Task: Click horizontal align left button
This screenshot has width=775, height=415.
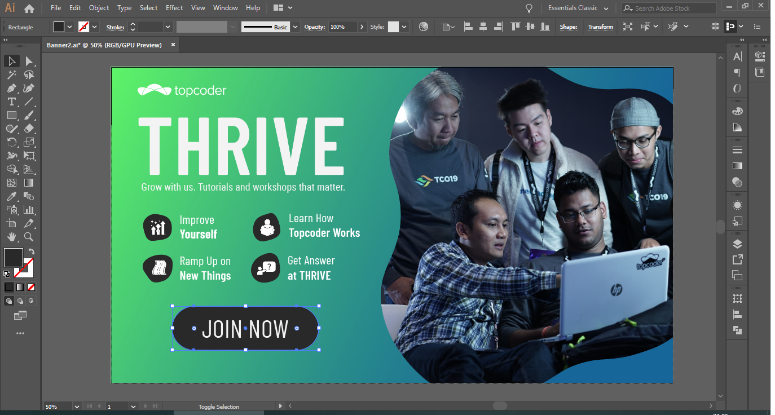Action: click(468, 27)
